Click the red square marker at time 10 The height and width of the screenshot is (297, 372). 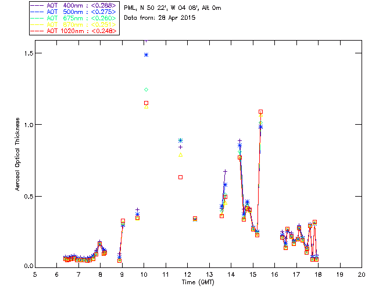(146, 103)
